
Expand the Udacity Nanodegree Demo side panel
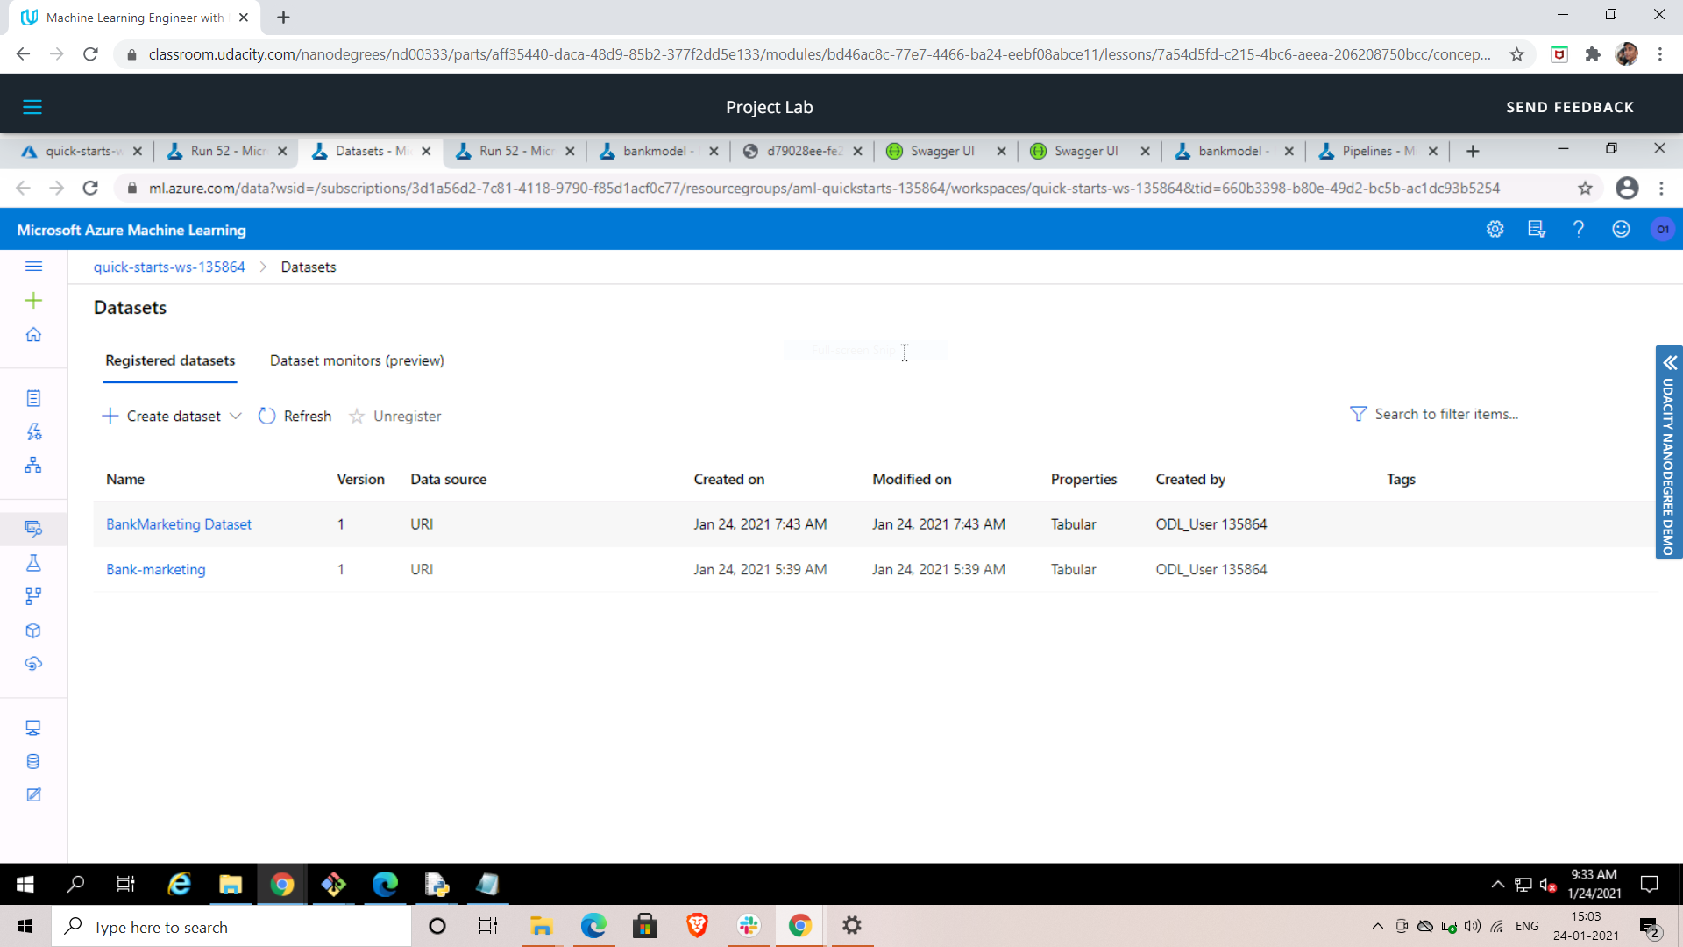click(x=1669, y=452)
